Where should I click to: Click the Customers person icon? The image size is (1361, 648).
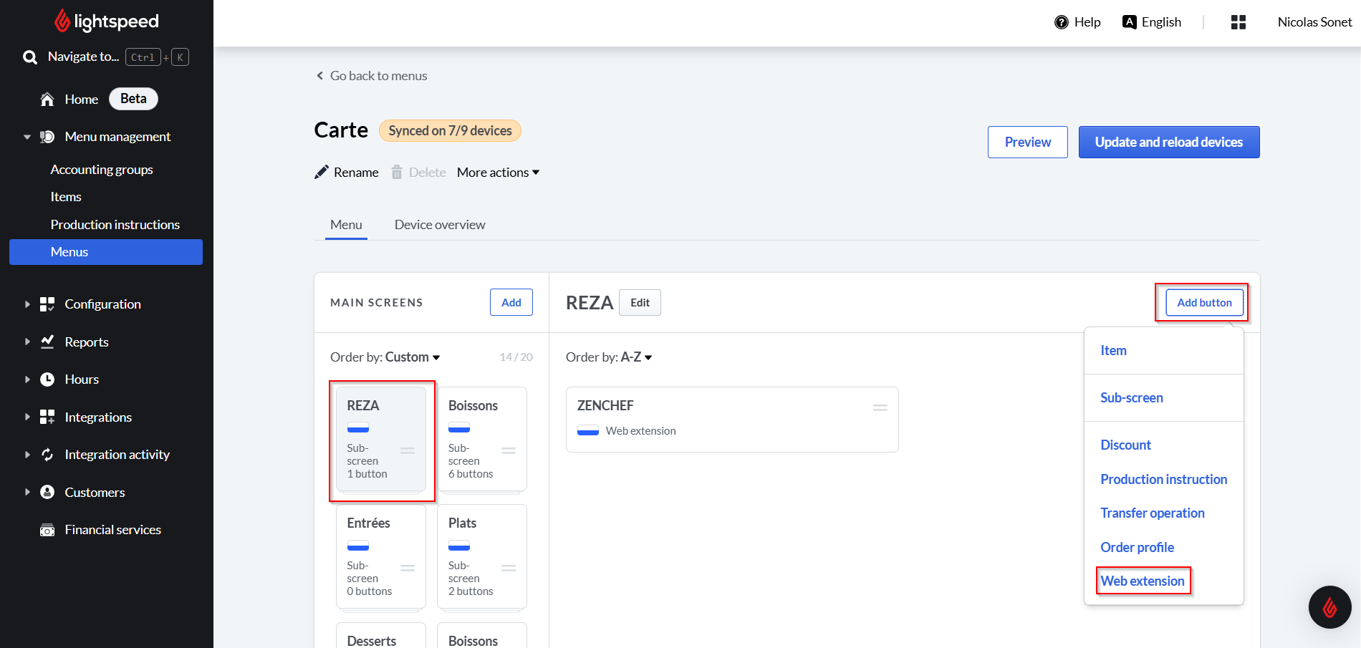pos(47,492)
